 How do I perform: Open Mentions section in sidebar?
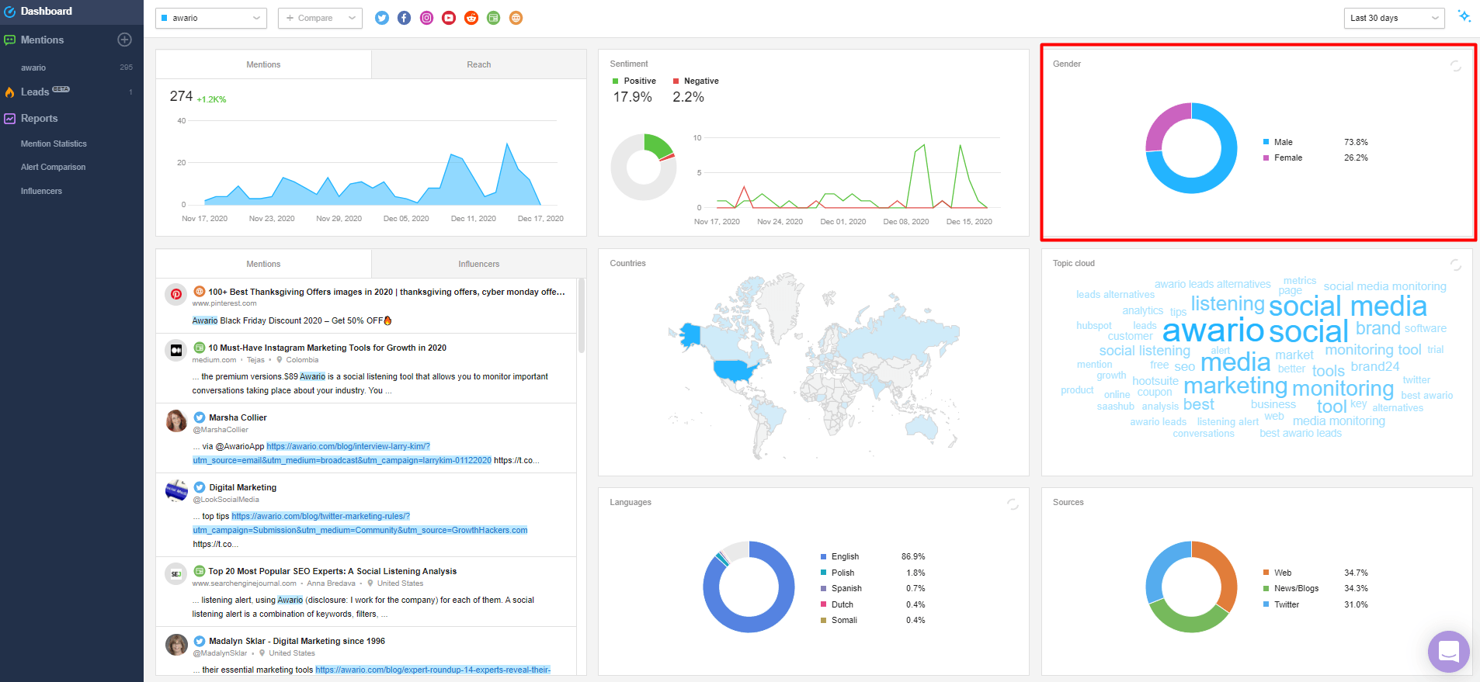[42, 40]
